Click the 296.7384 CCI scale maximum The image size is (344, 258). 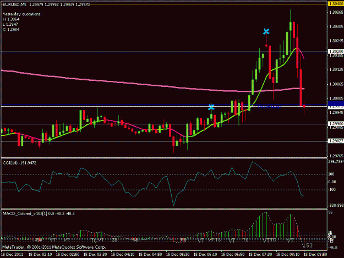(x=336, y=162)
